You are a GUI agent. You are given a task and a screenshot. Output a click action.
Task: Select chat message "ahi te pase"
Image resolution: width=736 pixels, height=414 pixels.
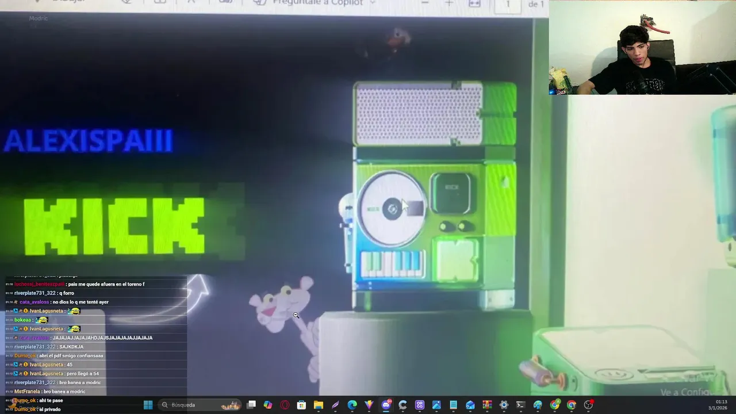(x=51, y=401)
